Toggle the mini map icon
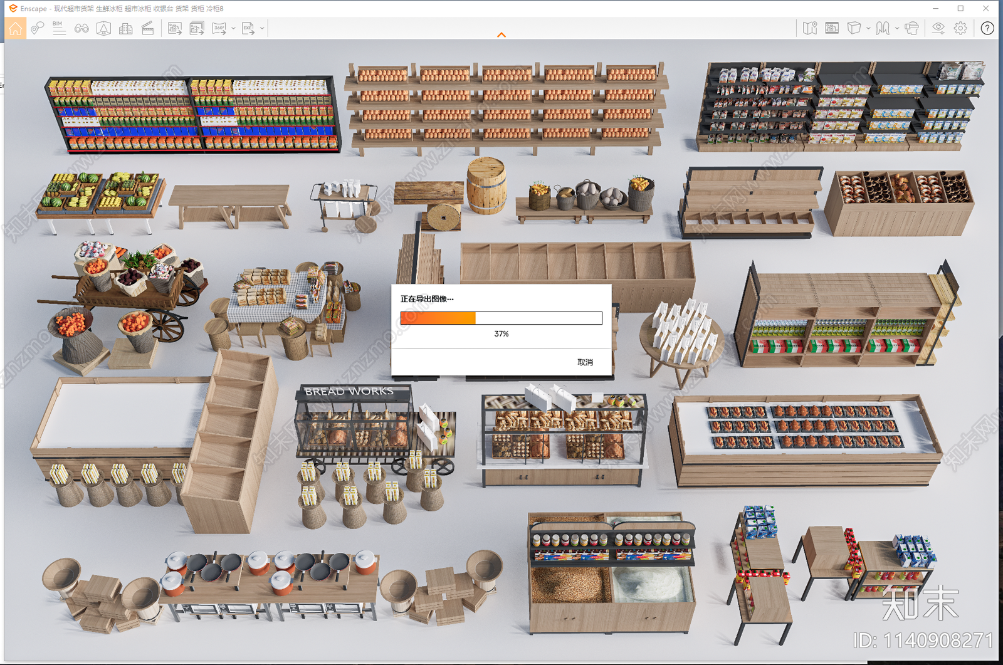 click(810, 28)
